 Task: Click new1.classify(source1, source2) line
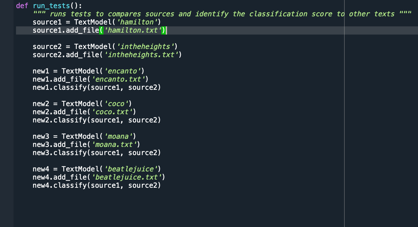[97, 87]
